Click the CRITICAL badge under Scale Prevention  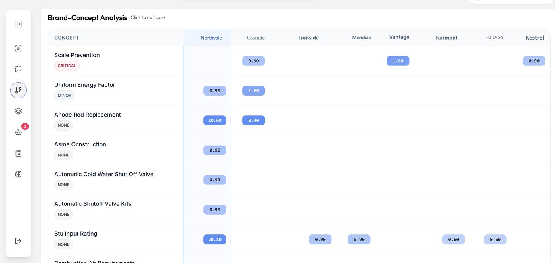click(67, 66)
